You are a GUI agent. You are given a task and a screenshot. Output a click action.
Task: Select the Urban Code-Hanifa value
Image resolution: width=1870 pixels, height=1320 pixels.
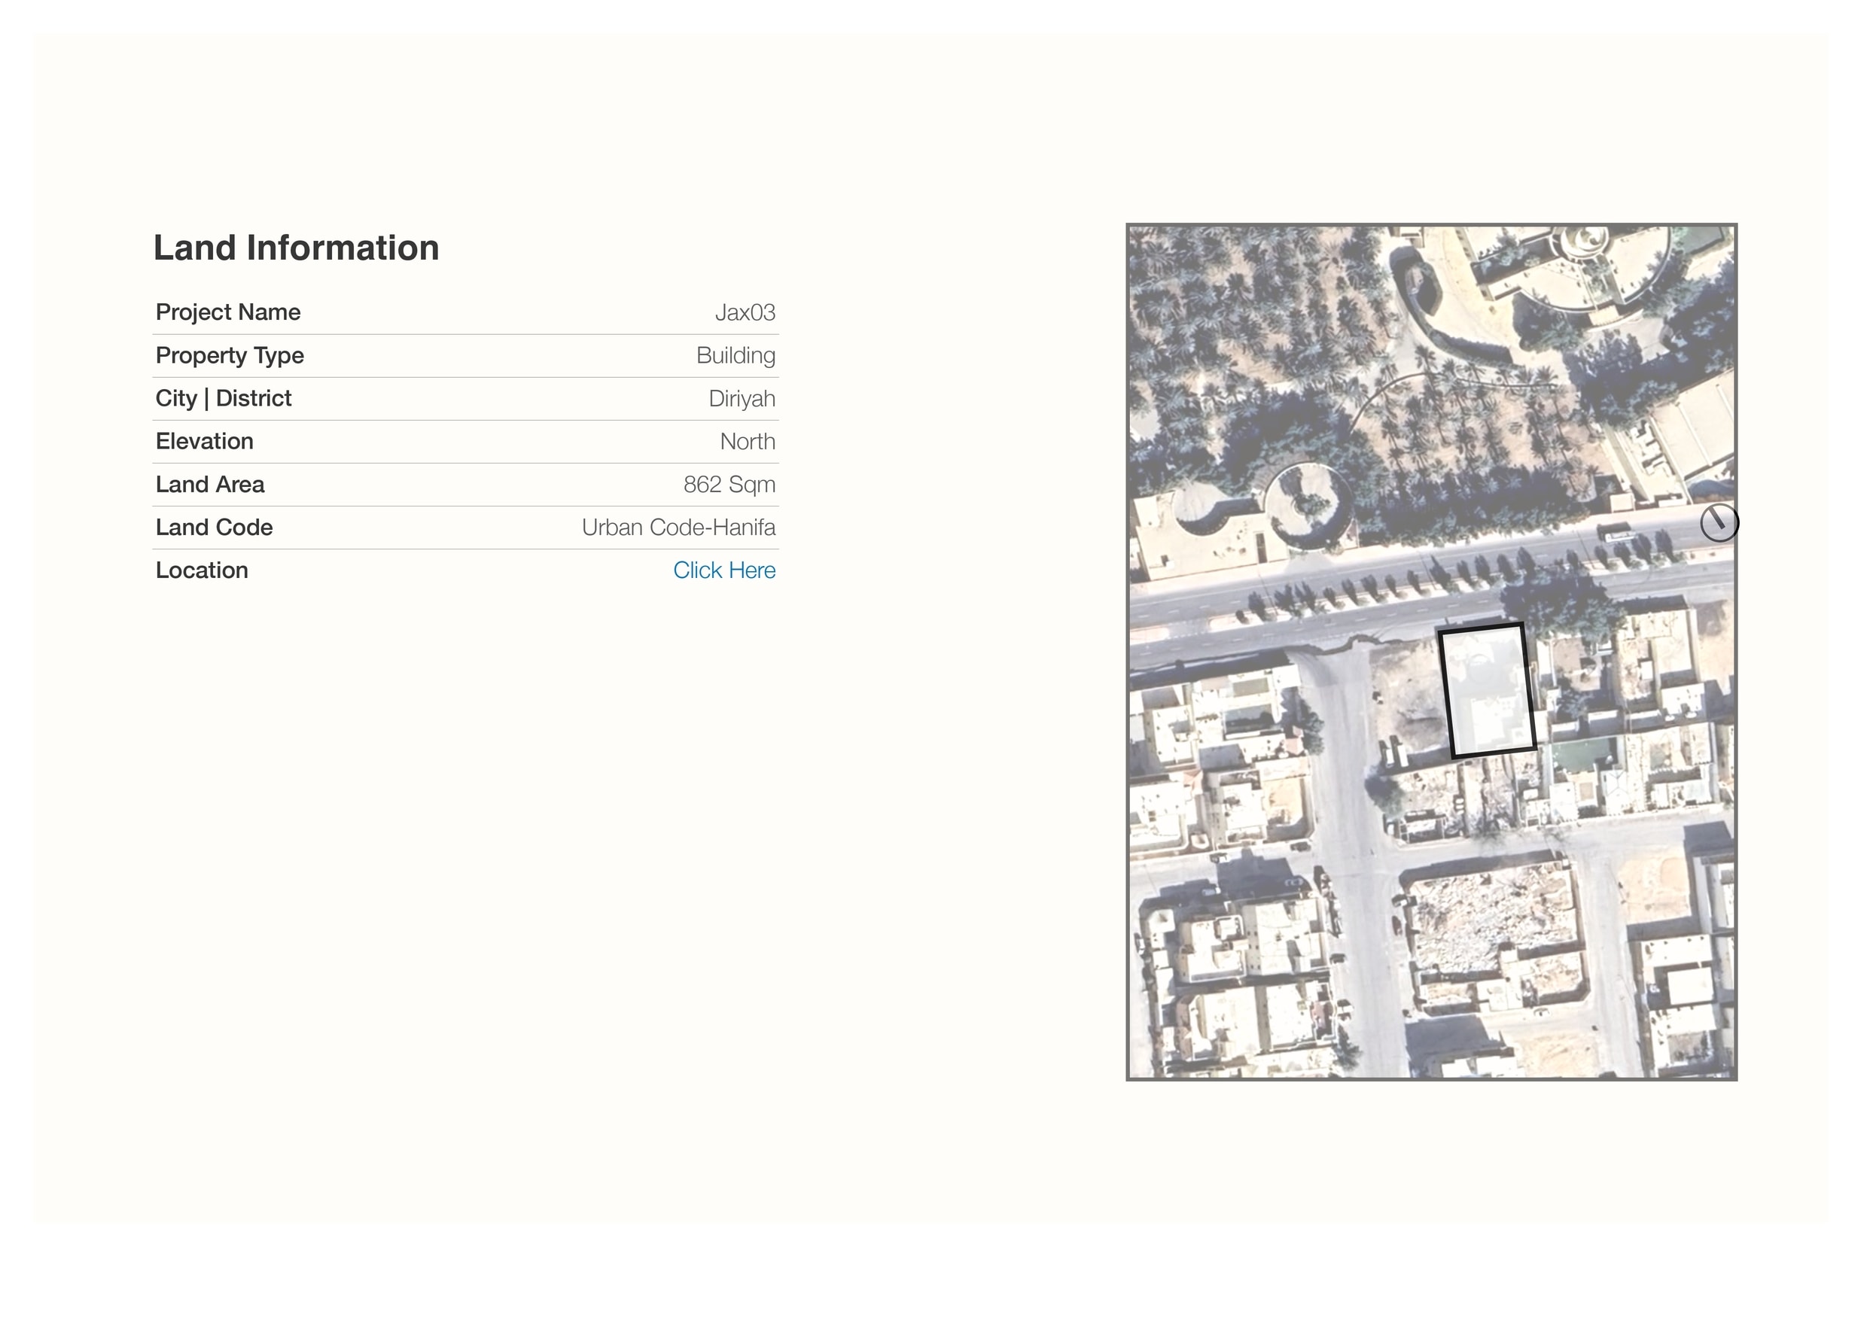(x=680, y=527)
